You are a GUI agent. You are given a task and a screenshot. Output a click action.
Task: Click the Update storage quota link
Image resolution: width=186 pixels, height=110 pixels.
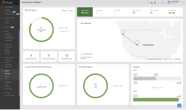click(157, 88)
